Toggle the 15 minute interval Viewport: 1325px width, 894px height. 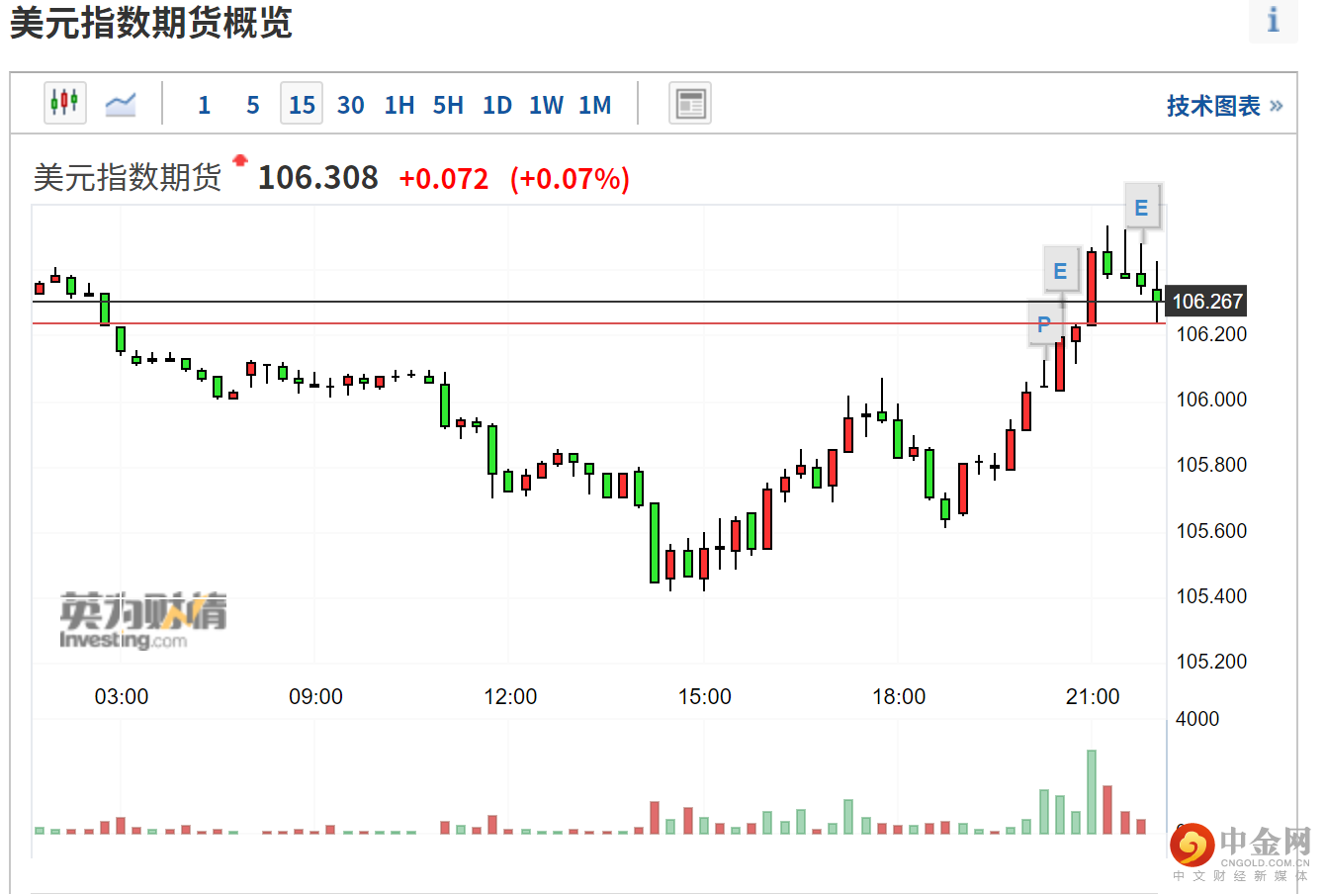(x=302, y=105)
